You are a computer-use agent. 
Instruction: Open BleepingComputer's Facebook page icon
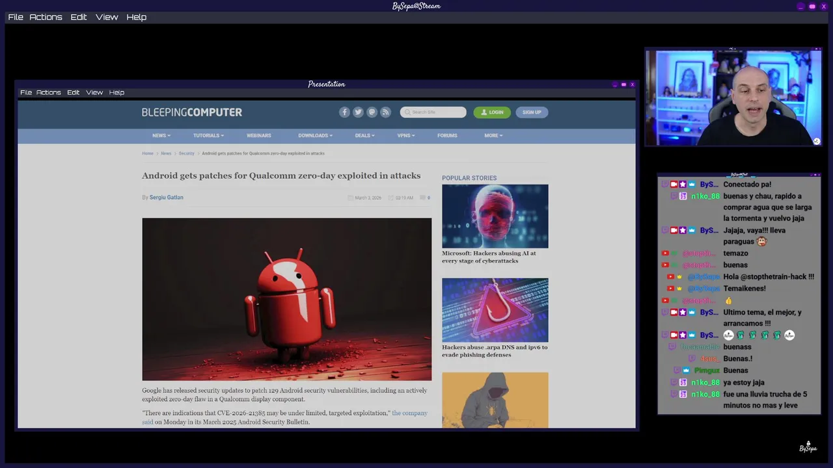pyautogui.click(x=344, y=112)
